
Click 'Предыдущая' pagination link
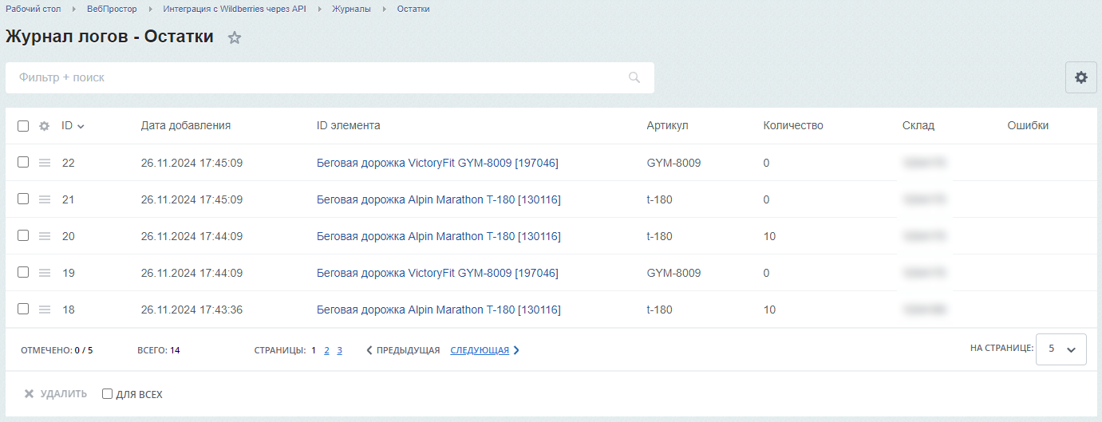pyautogui.click(x=408, y=350)
